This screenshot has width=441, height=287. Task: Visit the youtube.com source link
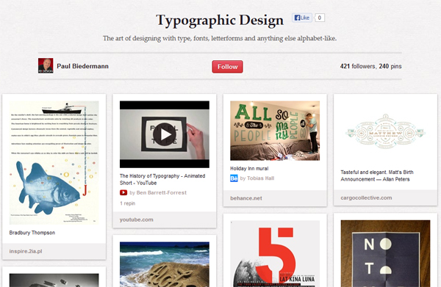137,219
